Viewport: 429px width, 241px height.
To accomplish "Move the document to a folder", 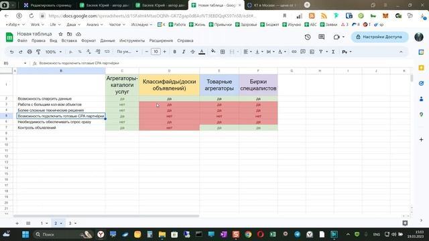I will [70, 34].
